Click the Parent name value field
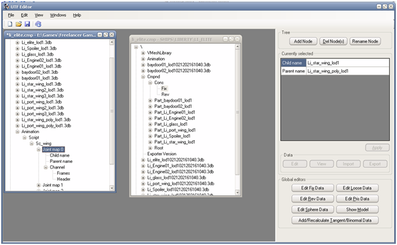 (348, 71)
